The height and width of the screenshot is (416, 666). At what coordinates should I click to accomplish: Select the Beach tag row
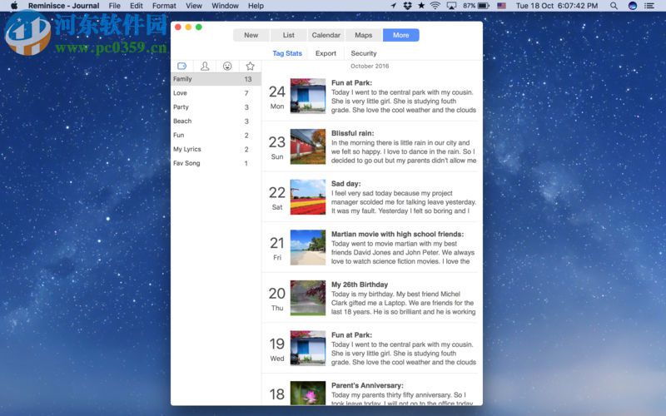216,121
